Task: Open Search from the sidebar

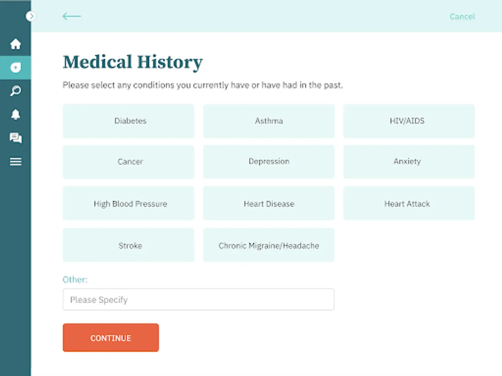Action: pyautogui.click(x=15, y=91)
